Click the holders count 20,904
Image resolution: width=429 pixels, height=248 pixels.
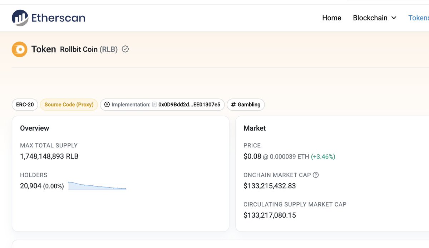pos(31,186)
